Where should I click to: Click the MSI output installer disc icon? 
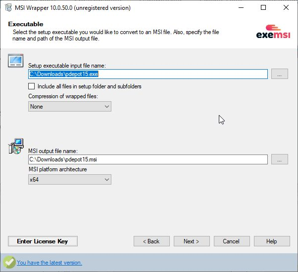(16, 146)
